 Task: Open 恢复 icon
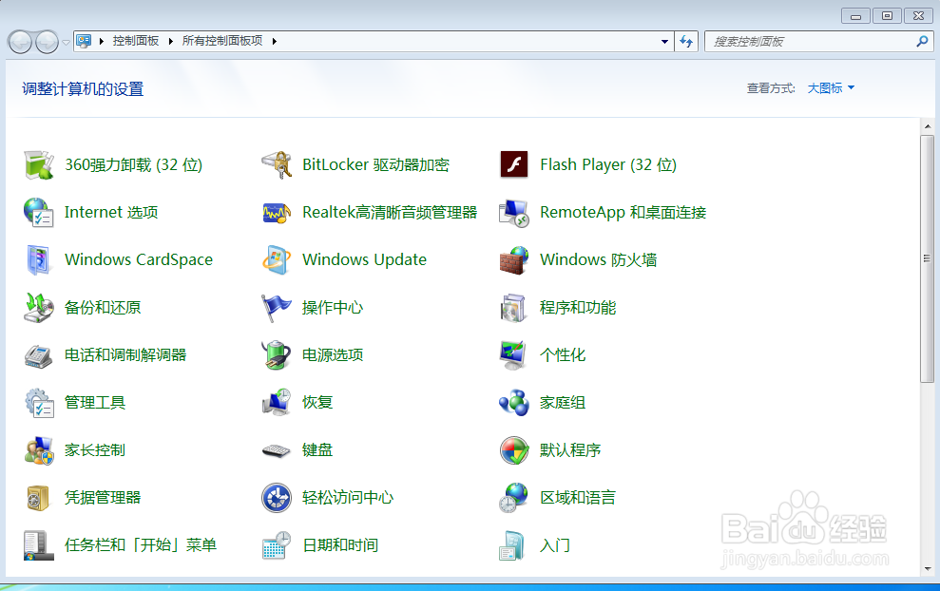click(277, 402)
